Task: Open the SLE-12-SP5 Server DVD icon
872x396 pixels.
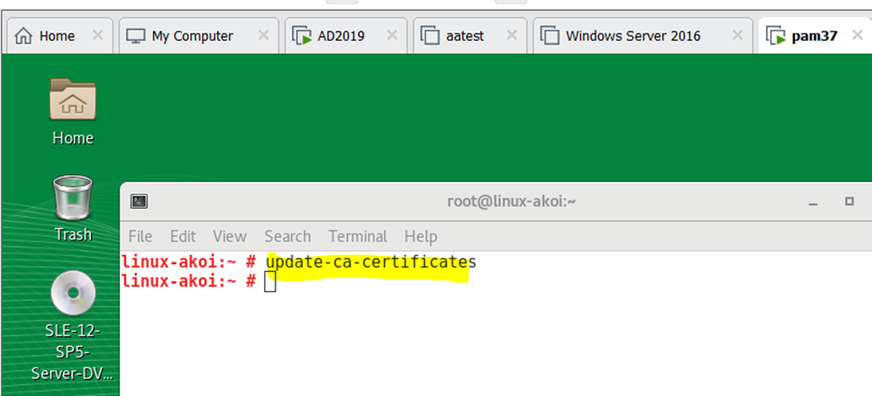Action: point(72,295)
